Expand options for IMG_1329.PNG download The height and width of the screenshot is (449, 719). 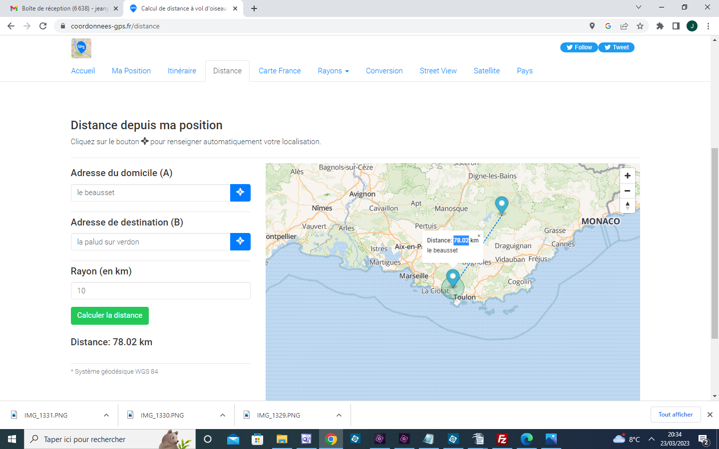pos(339,415)
